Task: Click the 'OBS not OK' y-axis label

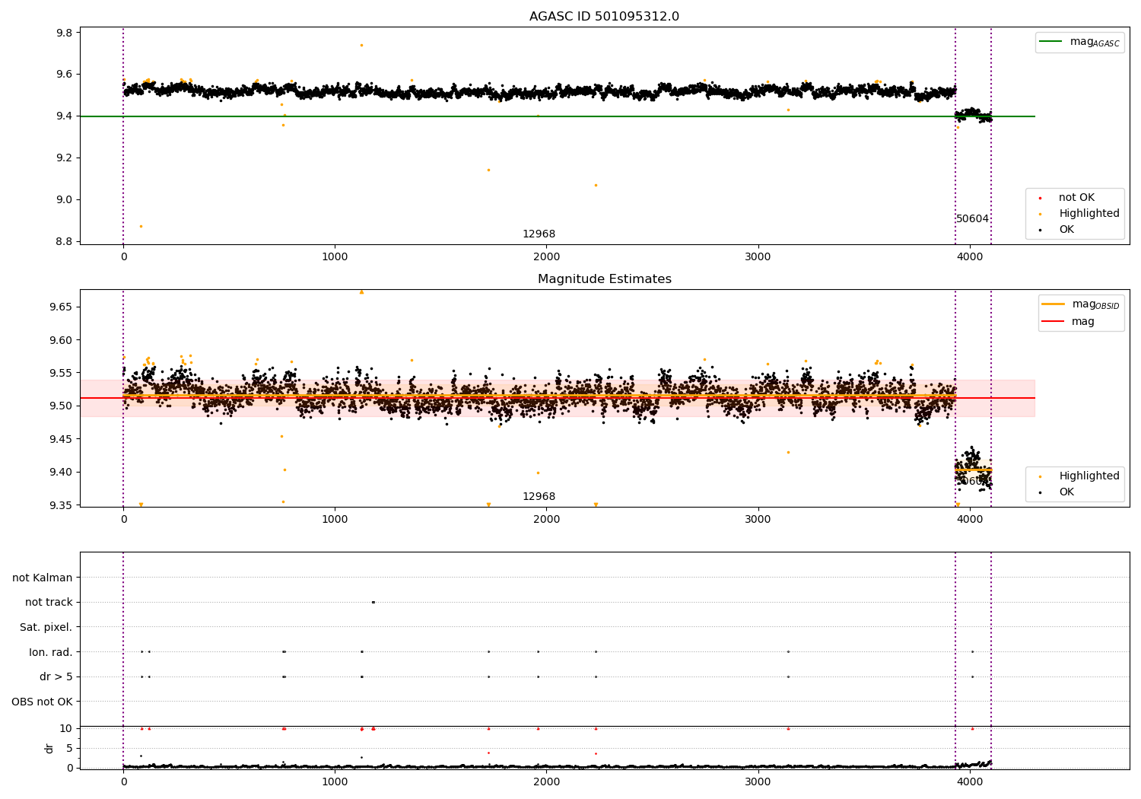Action: pos(42,702)
